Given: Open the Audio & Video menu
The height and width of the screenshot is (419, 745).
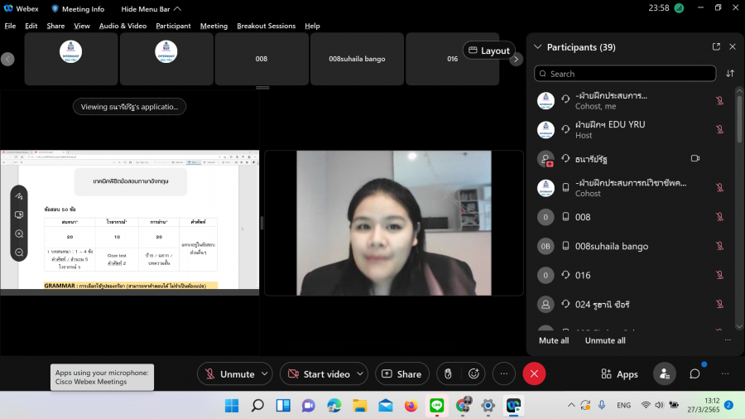Looking at the screenshot, I should [123, 26].
